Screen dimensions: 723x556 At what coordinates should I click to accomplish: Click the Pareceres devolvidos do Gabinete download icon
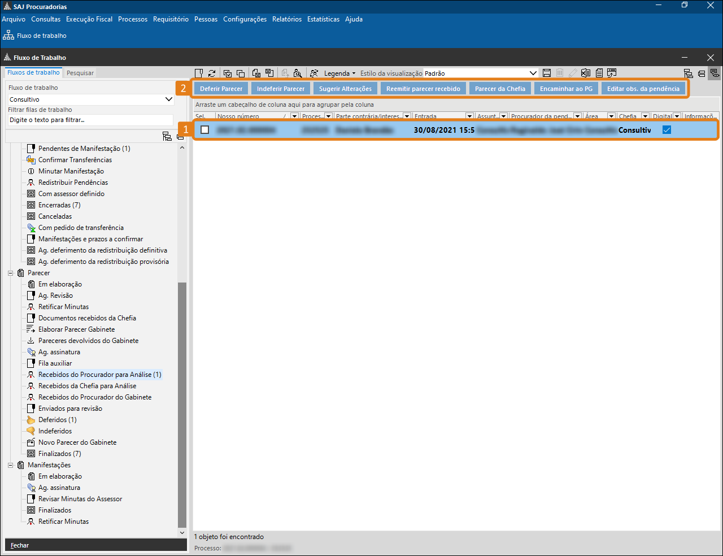point(31,341)
